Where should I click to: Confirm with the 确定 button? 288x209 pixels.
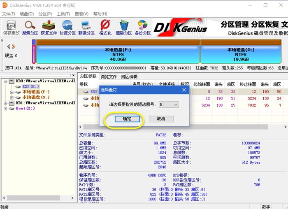[127, 119]
